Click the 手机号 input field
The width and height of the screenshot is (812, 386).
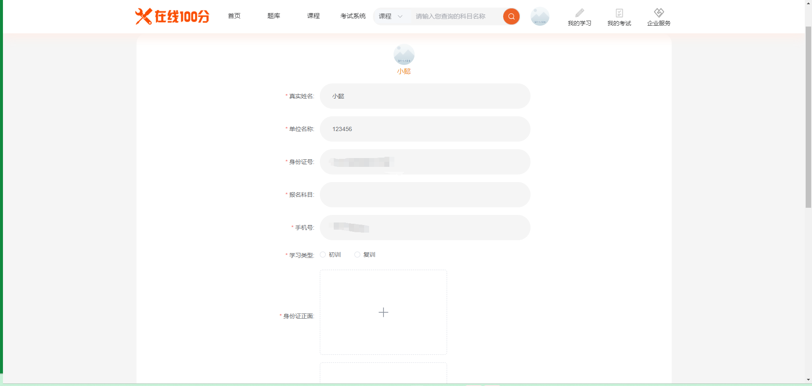point(425,228)
